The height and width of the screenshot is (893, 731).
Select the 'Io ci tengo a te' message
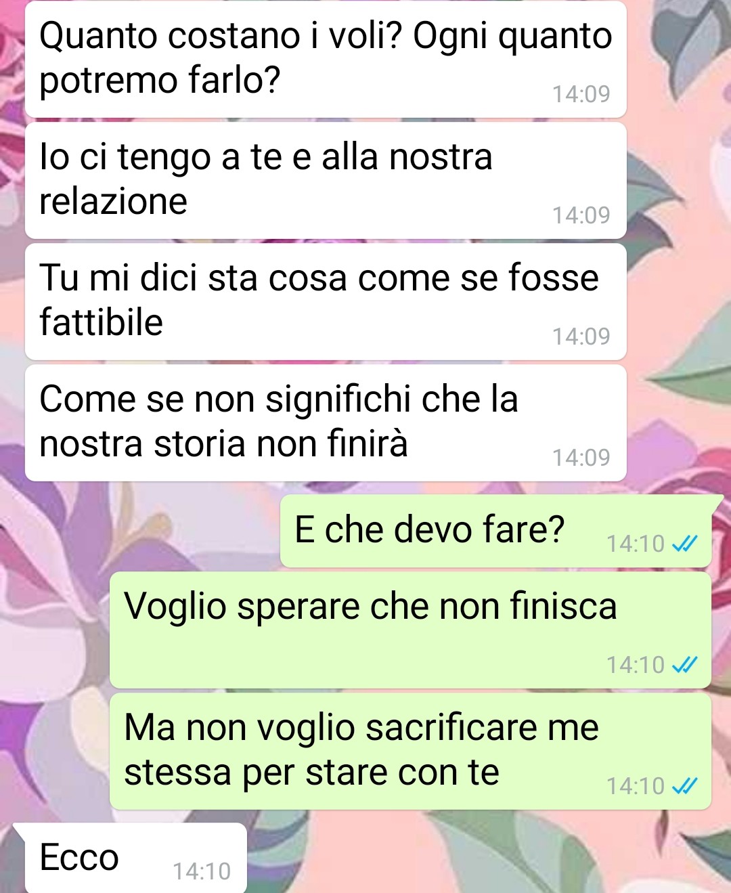click(x=326, y=180)
